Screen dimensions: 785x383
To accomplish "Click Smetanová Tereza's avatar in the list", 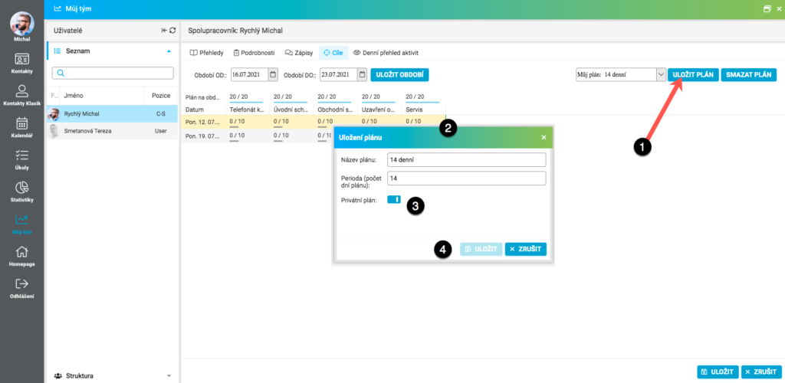I will 54,130.
